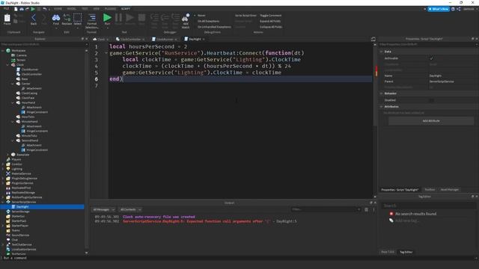This screenshot has width=479, height=269.
Task: Click the Players service icon
Action: pos(8,159)
